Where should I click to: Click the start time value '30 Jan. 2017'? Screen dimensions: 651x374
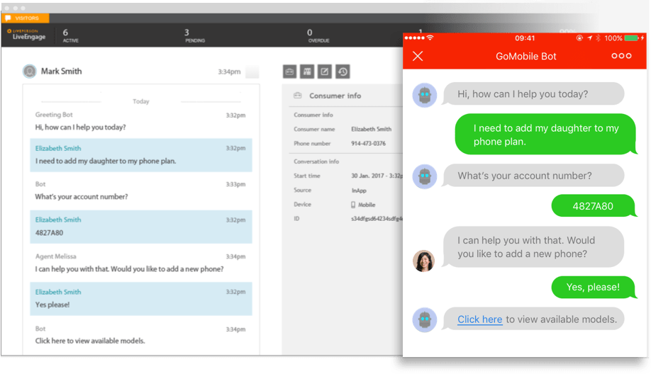coord(367,176)
